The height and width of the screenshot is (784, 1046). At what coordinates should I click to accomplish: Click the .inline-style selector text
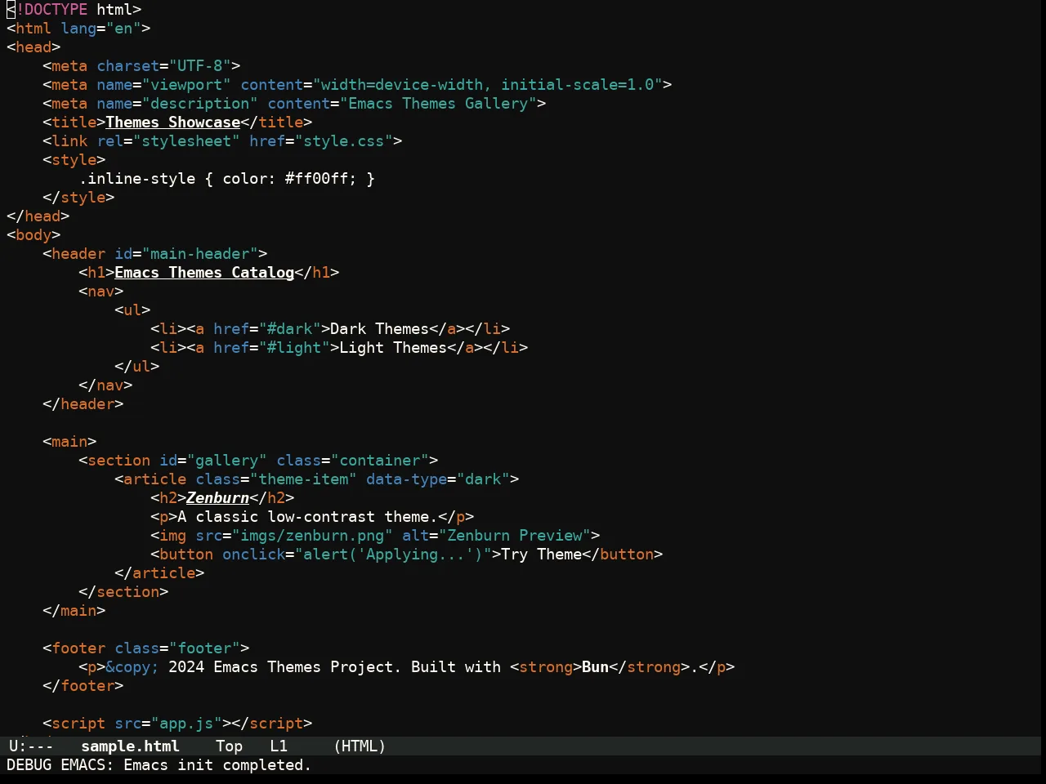pos(137,178)
